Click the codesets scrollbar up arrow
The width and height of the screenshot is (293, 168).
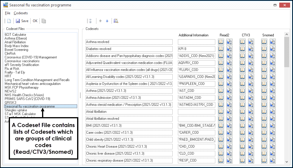[287, 34]
